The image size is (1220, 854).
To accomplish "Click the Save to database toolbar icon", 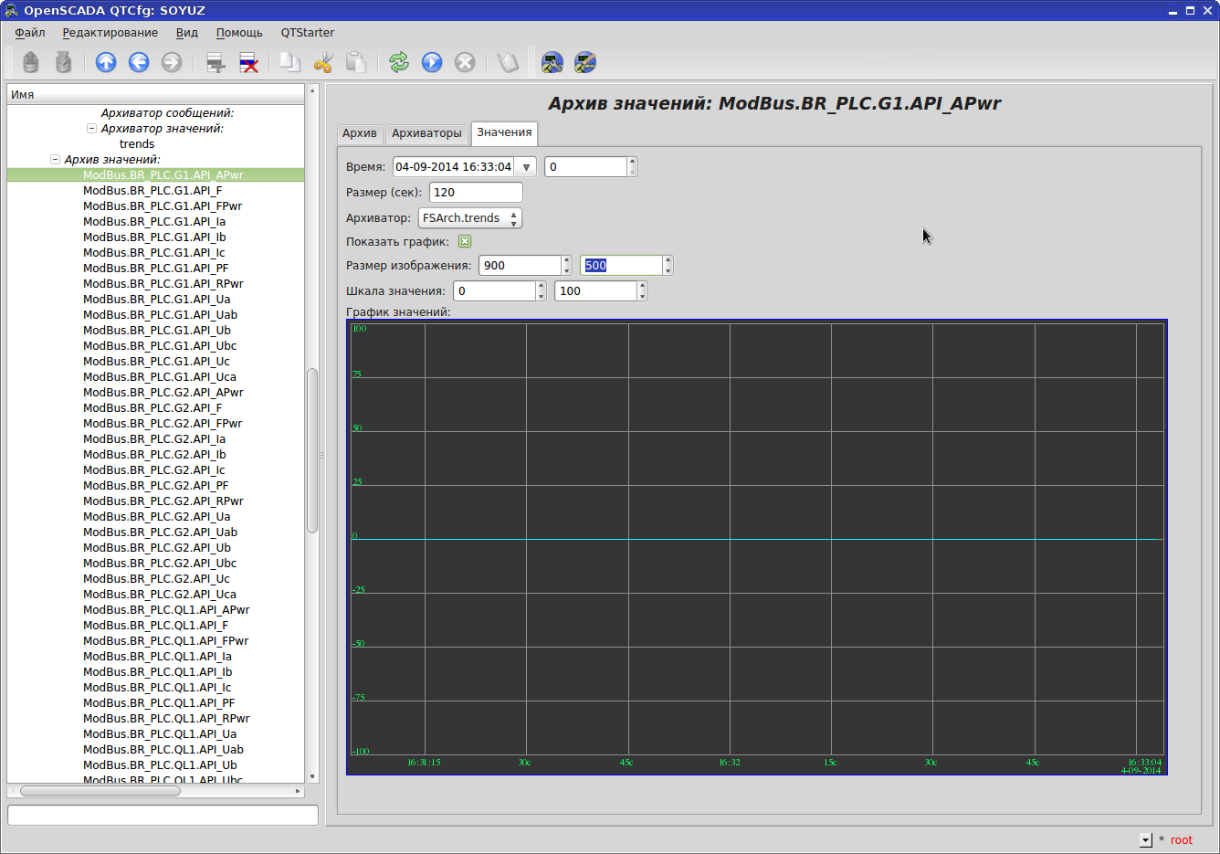I will coord(63,62).
